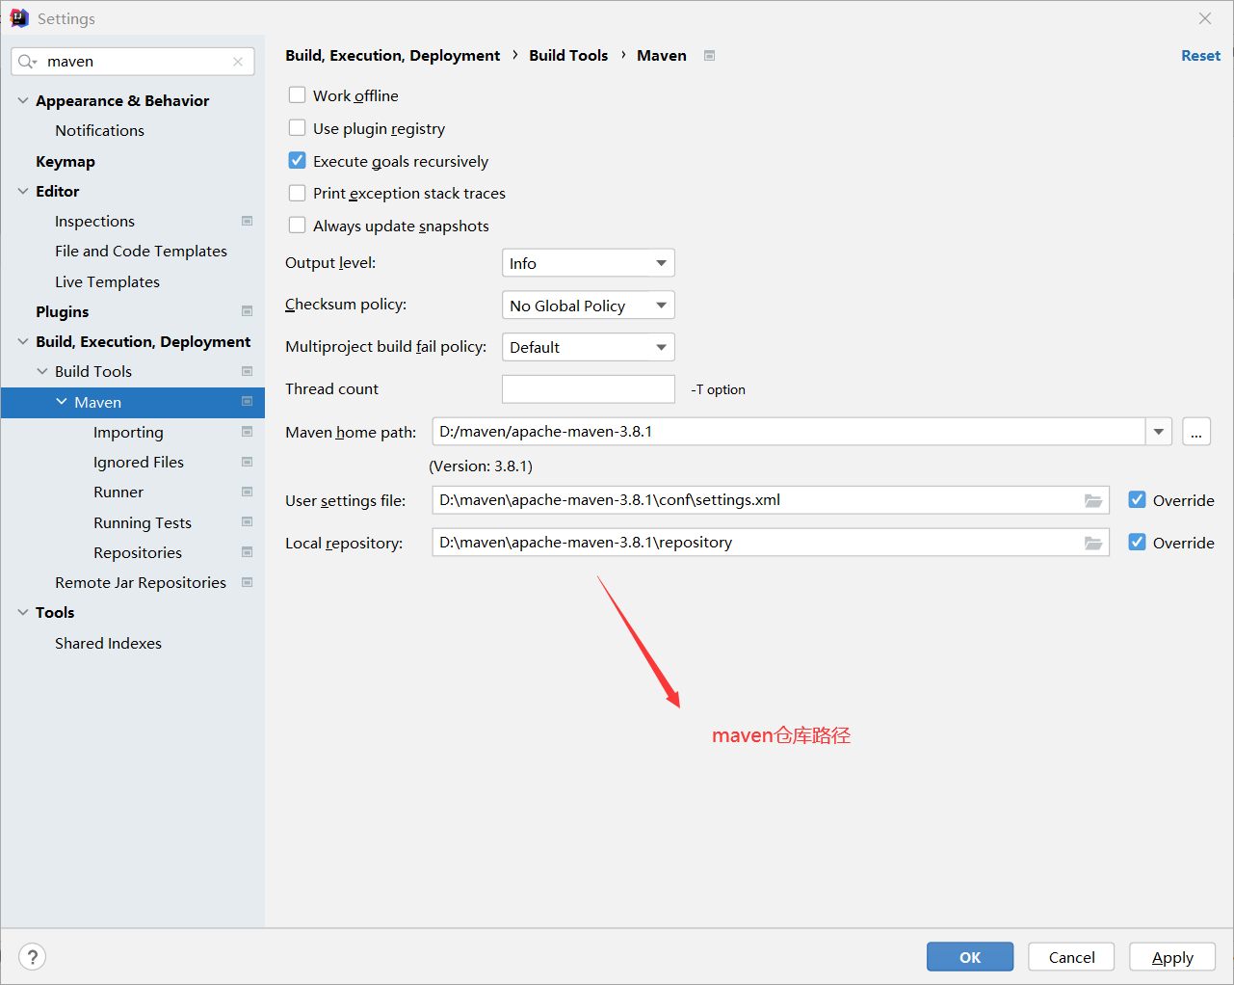Click the Reset link
The image size is (1234, 985).
pos(1200,56)
